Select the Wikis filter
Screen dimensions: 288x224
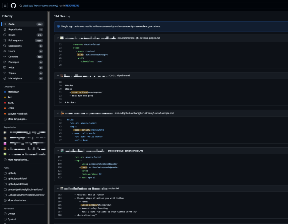coord(23,68)
